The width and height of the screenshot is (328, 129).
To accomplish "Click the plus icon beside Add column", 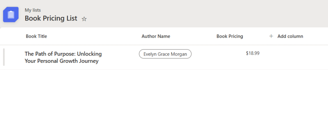I will 271,36.
